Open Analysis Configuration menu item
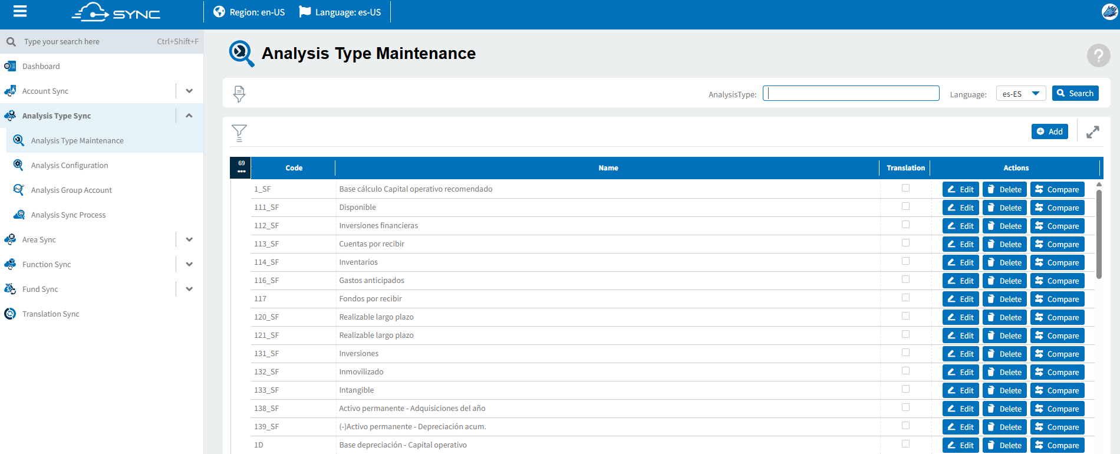This screenshot has width=1120, height=454. pos(105,165)
